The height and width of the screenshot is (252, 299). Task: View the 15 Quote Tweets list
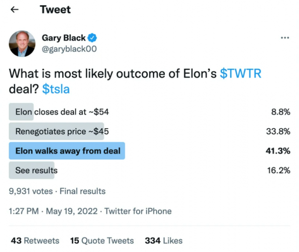coord(102,241)
